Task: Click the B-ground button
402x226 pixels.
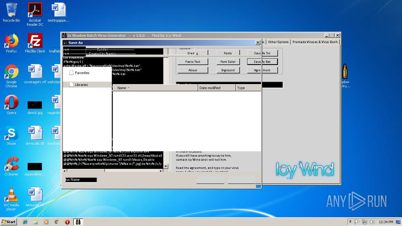Action: (228, 70)
